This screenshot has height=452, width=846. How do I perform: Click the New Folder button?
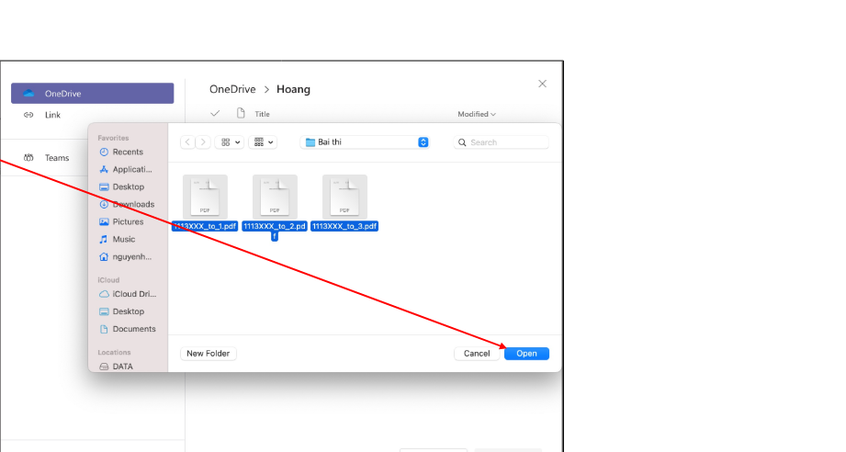coord(209,354)
